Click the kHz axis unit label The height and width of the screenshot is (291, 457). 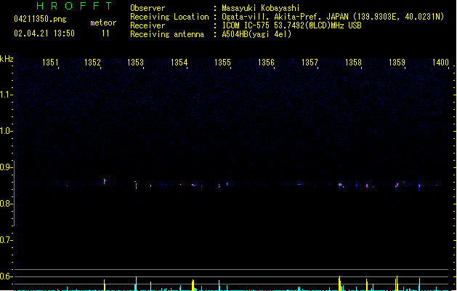click(7, 59)
